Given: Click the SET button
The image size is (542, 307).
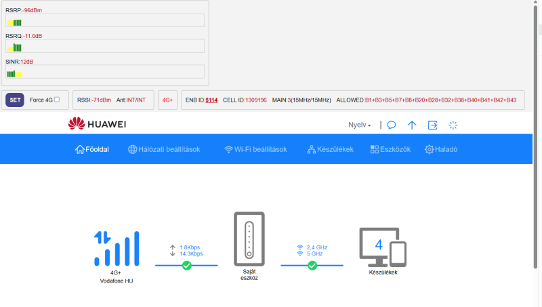Looking at the screenshot, I should [15, 100].
